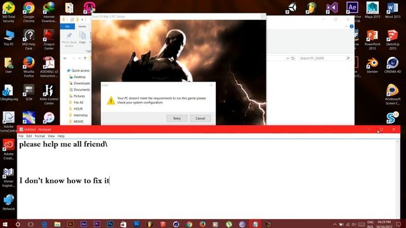
Task: Open the User folder icon
Action: coord(8,65)
